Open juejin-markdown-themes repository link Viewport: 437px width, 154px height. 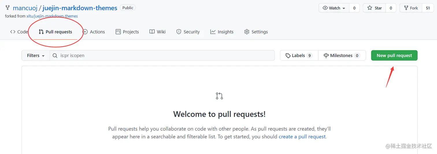click(x=80, y=8)
